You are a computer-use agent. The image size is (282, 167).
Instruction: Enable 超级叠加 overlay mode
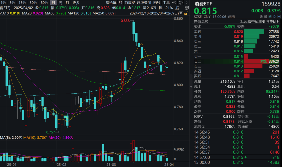(143, 3)
